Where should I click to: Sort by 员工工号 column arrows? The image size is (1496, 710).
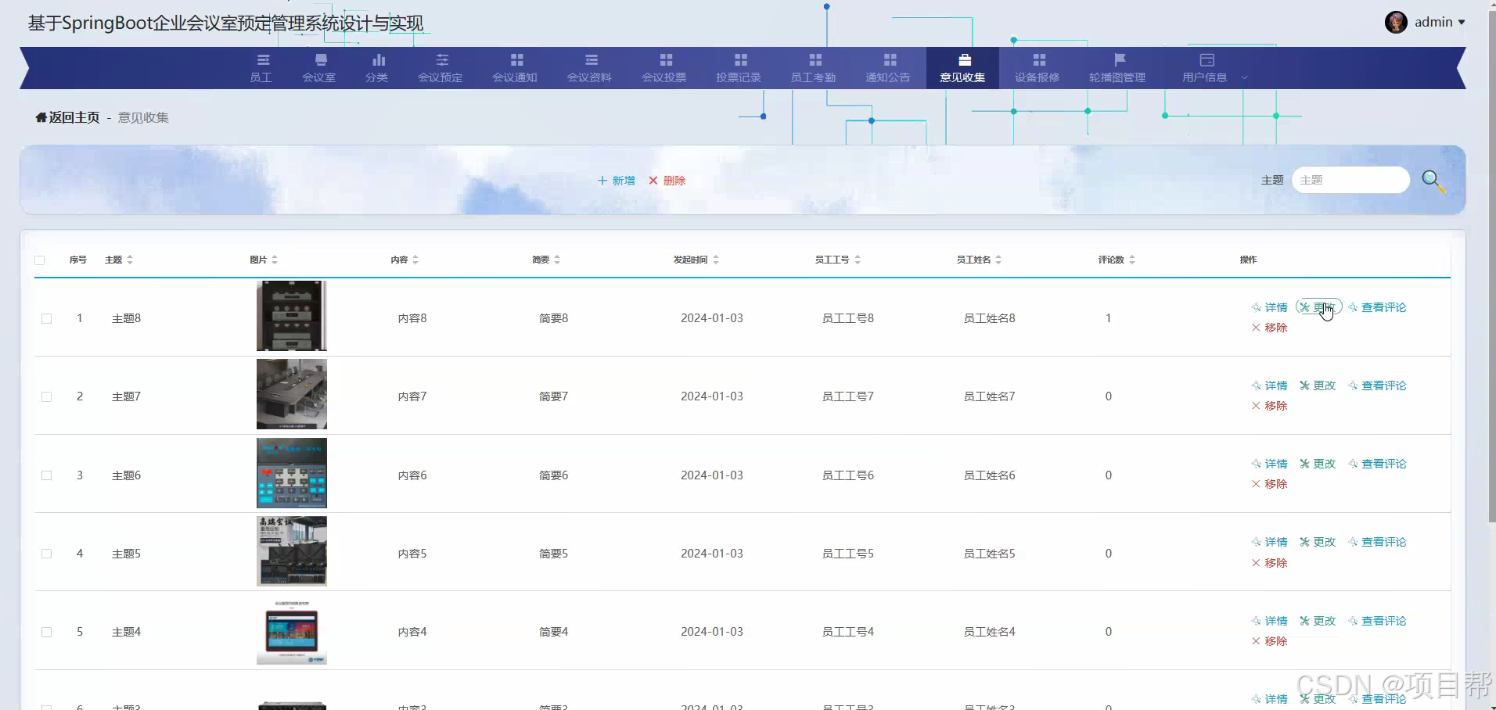pos(858,260)
